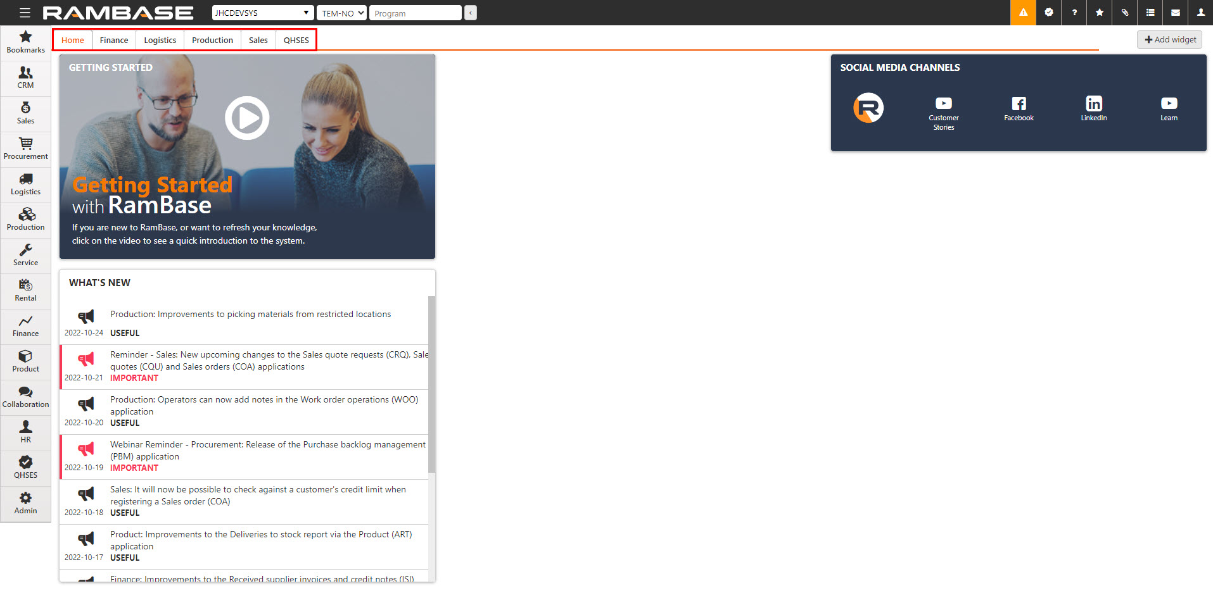This screenshot has height=612, width=1213.
Task: Click the Add widget button
Action: pyautogui.click(x=1169, y=39)
